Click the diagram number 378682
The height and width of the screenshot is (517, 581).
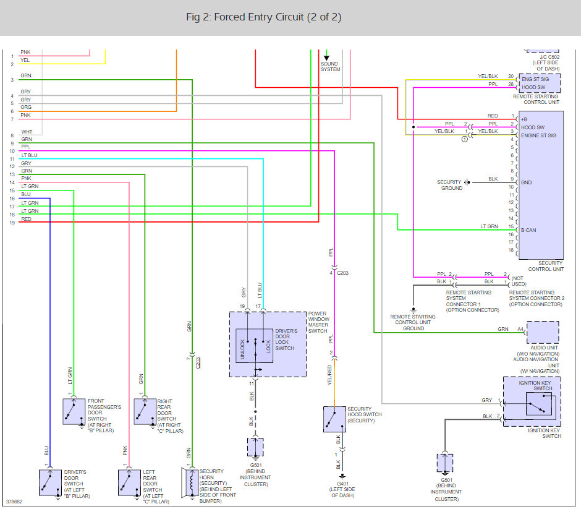[14, 502]
